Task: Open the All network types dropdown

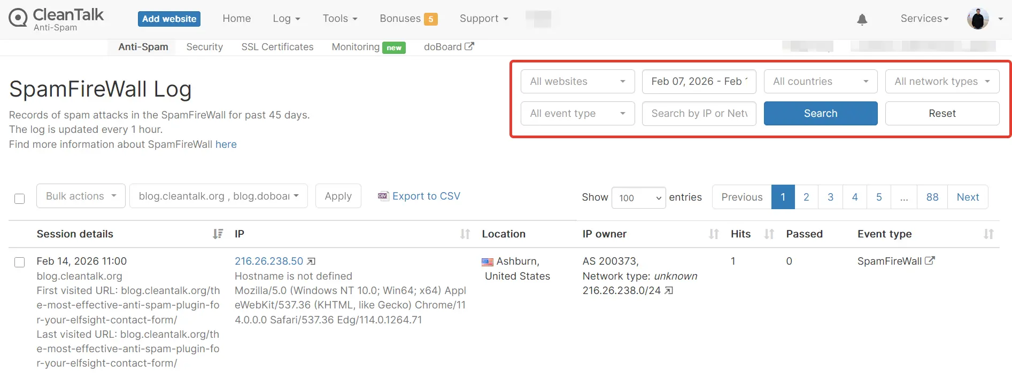Action: (x=942, y=81)
